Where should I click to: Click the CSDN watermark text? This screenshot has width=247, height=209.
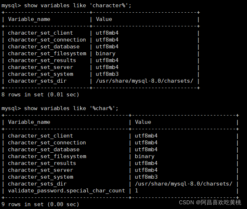[x=210, y=203]
